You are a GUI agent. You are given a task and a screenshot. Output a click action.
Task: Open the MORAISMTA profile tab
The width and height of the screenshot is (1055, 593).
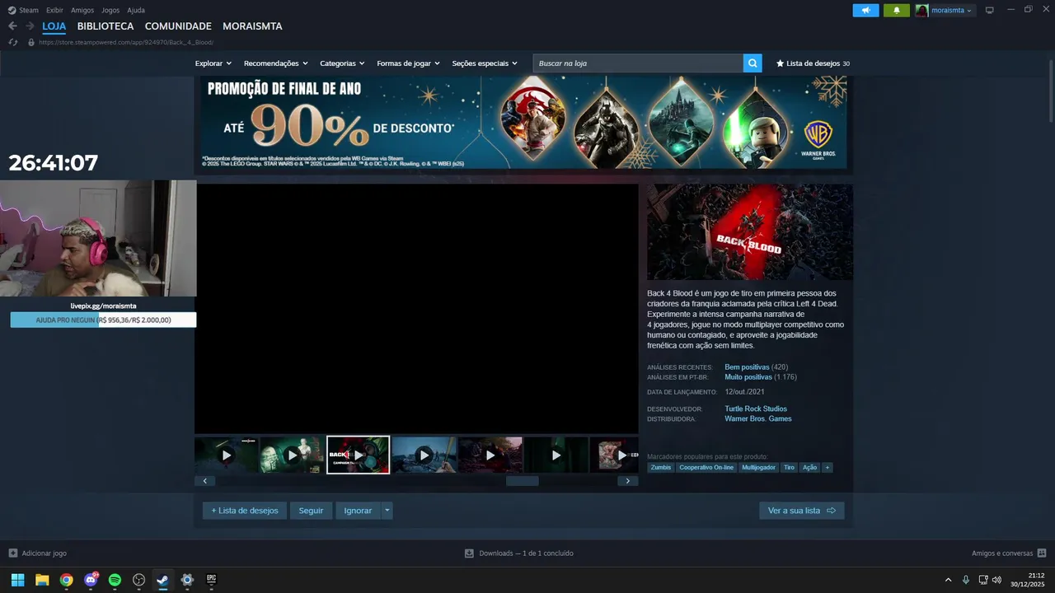click(x=252, y=26)
